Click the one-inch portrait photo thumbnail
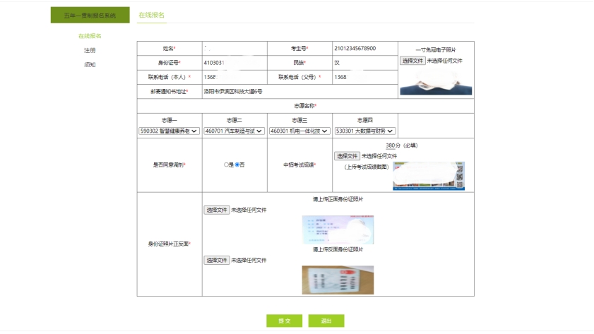This screenshot has height=334, width=594. pyautogui.click(x=435, y=81)
